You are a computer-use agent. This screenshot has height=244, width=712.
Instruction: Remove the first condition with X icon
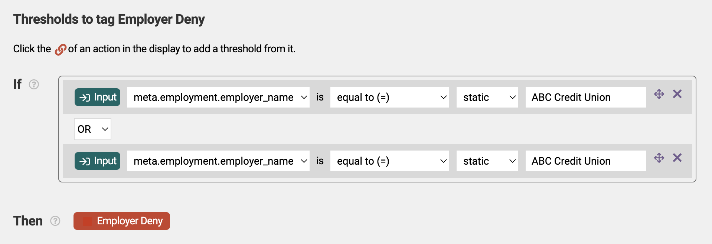pos(677,94)
